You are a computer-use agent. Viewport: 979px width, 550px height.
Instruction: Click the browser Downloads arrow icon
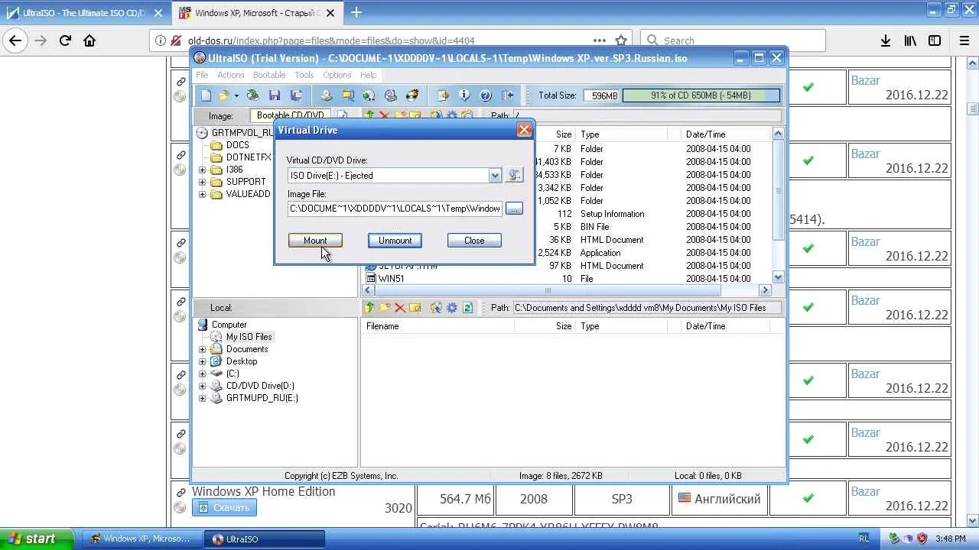click(886, 40)
